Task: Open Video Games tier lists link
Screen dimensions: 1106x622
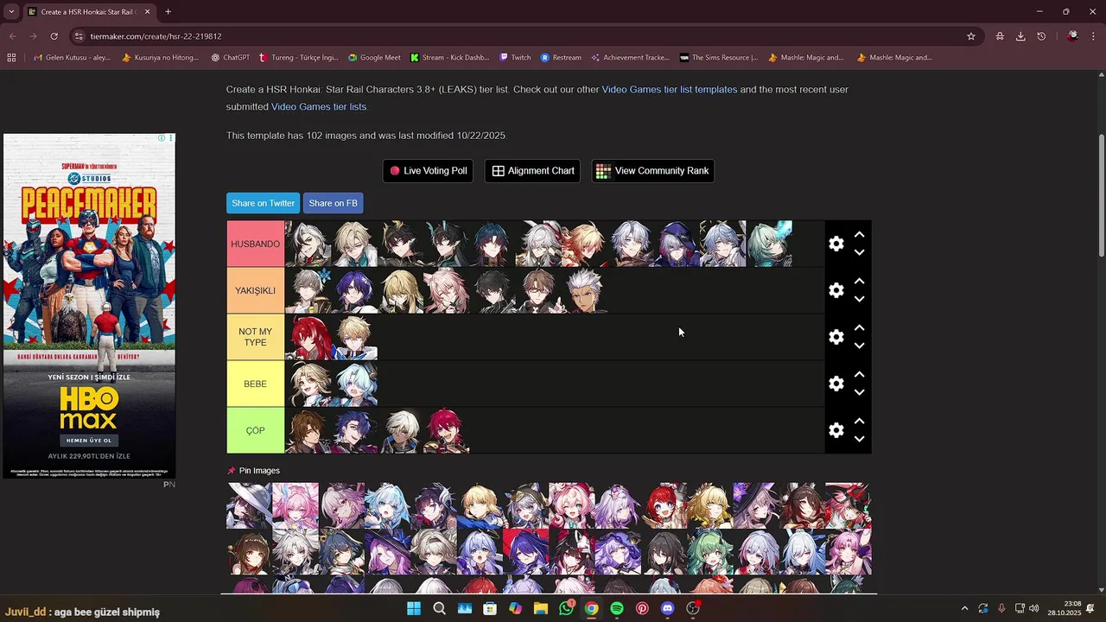Action: point(319,107)
